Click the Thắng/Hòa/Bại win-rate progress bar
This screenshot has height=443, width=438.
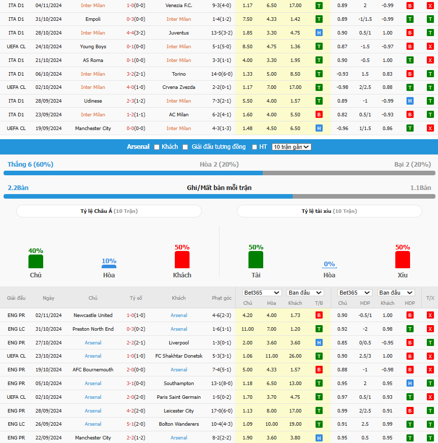[x=220, y=173]
